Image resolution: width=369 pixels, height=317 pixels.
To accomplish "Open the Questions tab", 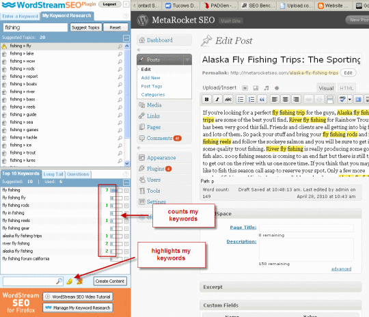I will (x=78, y=174).
